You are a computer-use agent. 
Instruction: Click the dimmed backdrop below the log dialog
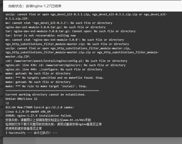point(109,141)
